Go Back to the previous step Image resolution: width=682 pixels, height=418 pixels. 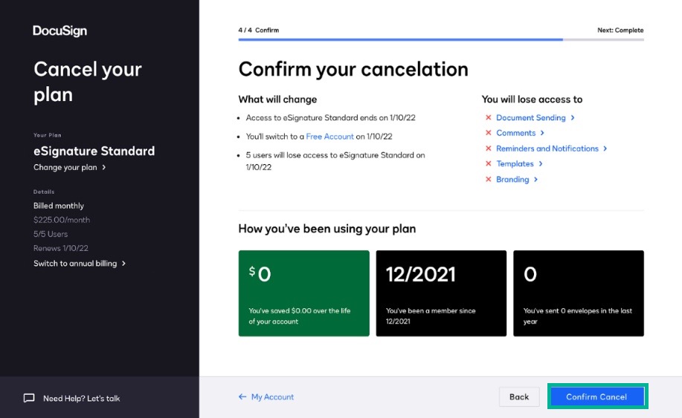[x=519, y=396]
